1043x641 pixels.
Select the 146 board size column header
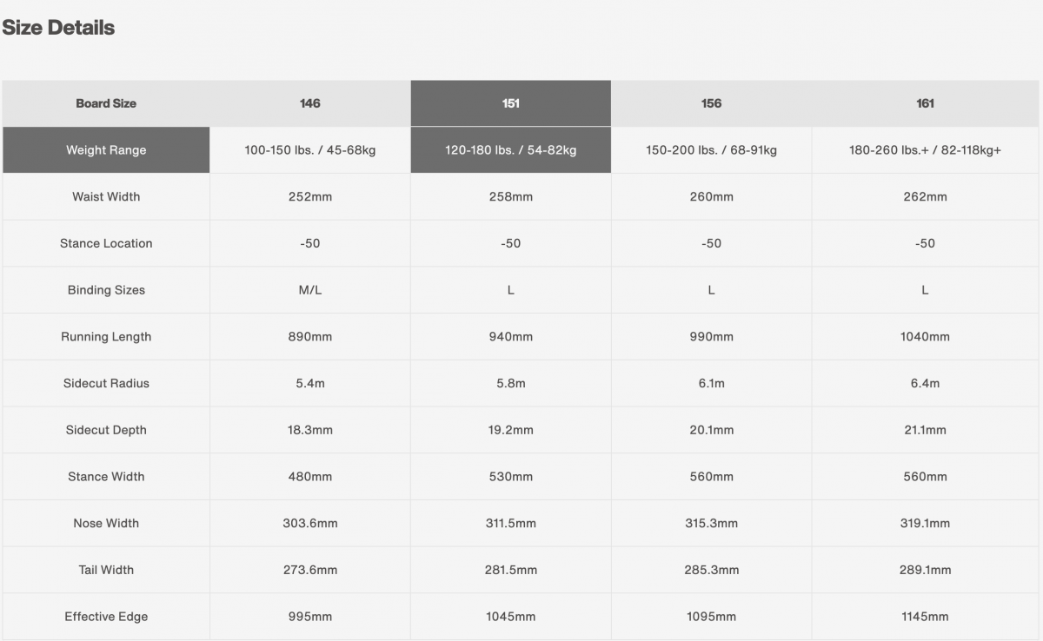click(x=310, y=103)
